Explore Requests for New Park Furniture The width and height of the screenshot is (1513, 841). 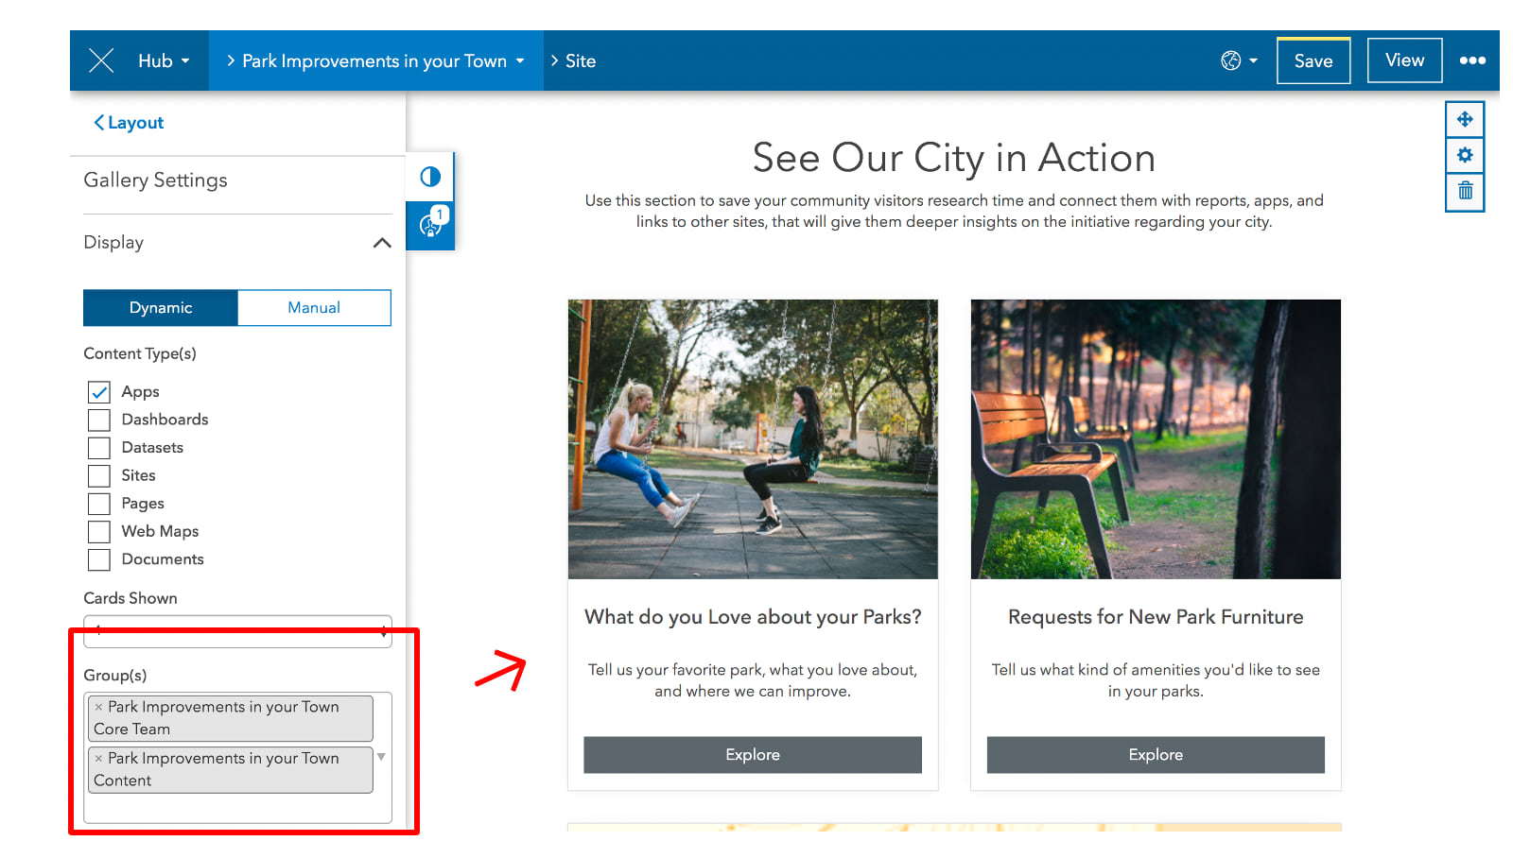point(1156,755)
